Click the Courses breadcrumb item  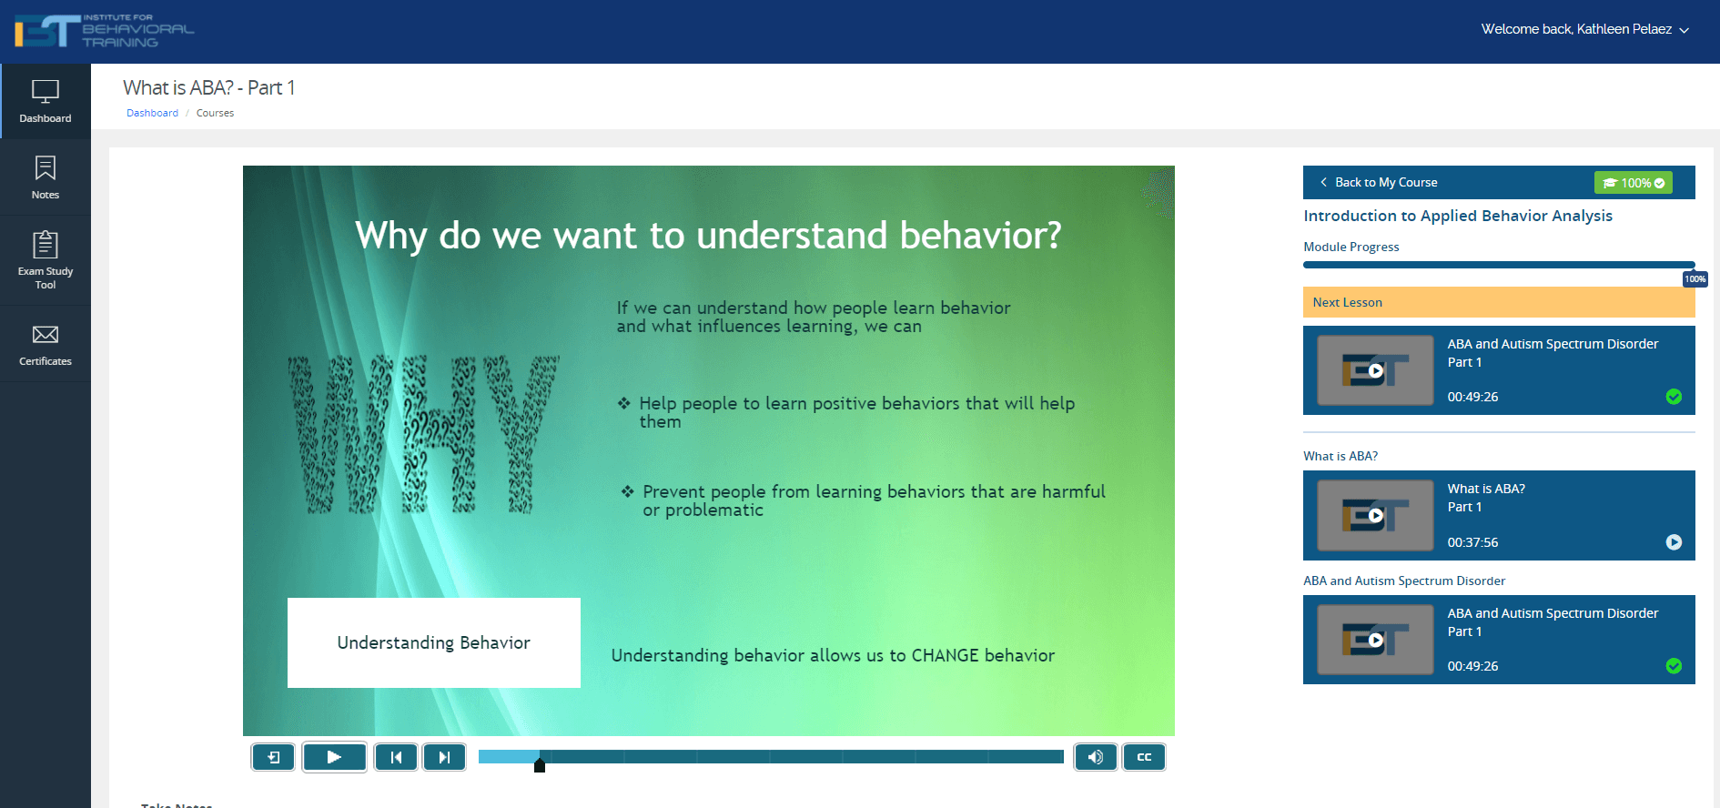pyautogui.click(x=215, y=113)
